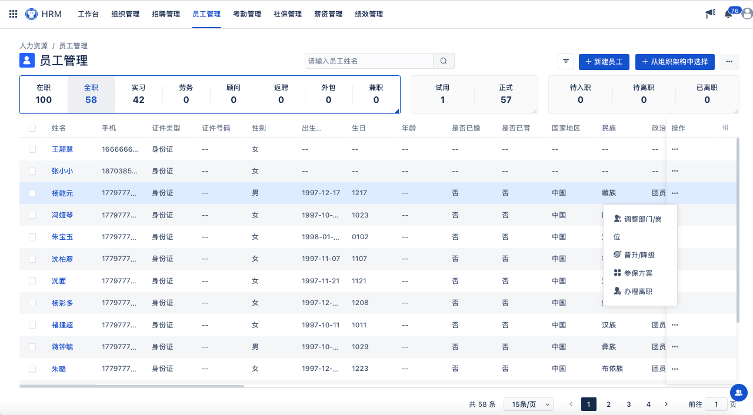Go to page 4
The image size is (753, 415).
coord(649,404)
